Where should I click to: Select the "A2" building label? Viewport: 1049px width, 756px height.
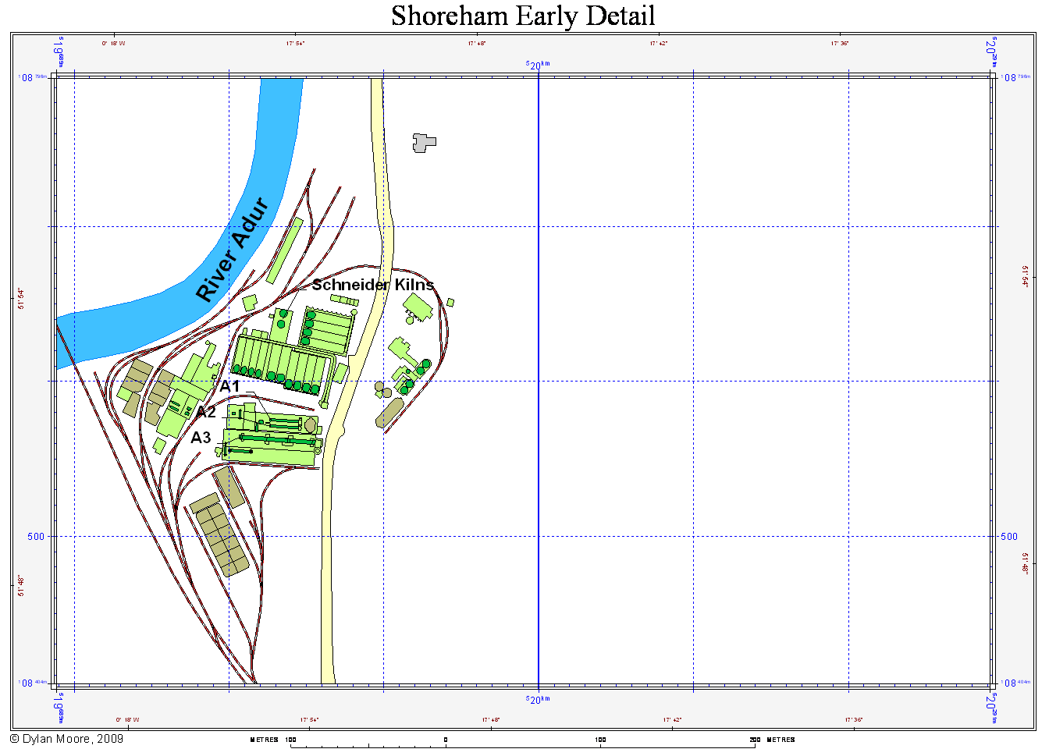(205, 412)
